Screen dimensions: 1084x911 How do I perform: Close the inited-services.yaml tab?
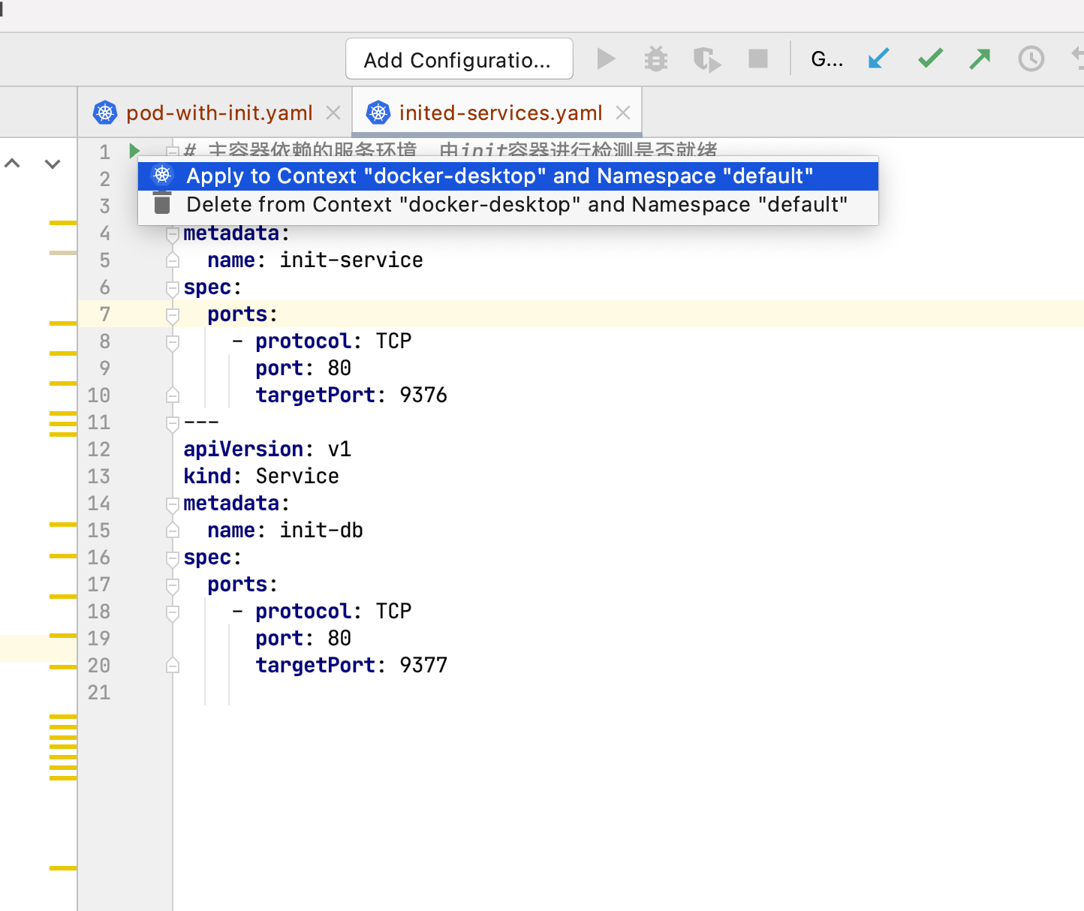tap(623, 113)
